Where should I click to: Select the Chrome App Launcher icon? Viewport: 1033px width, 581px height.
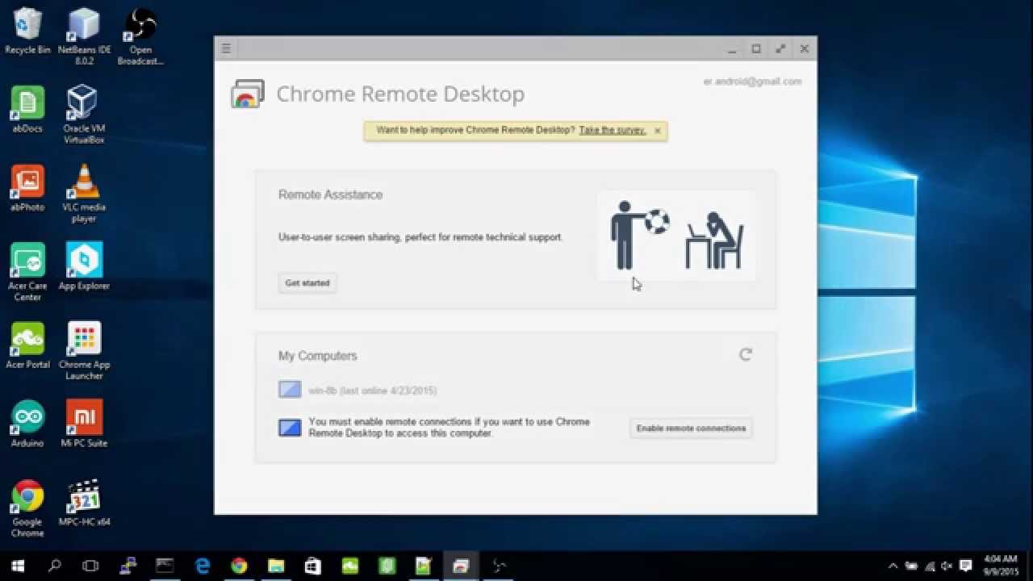tap(84, 351)
